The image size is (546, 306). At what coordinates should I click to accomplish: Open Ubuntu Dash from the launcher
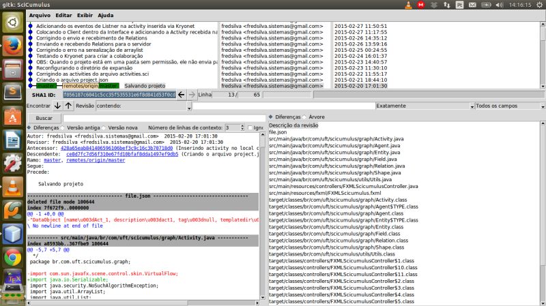[13, 22]
